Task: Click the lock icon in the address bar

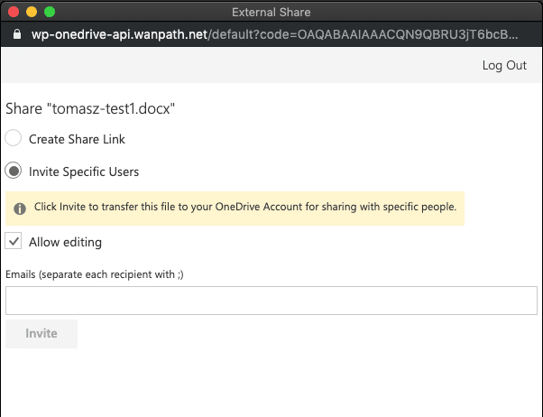Action: point(14,34)
